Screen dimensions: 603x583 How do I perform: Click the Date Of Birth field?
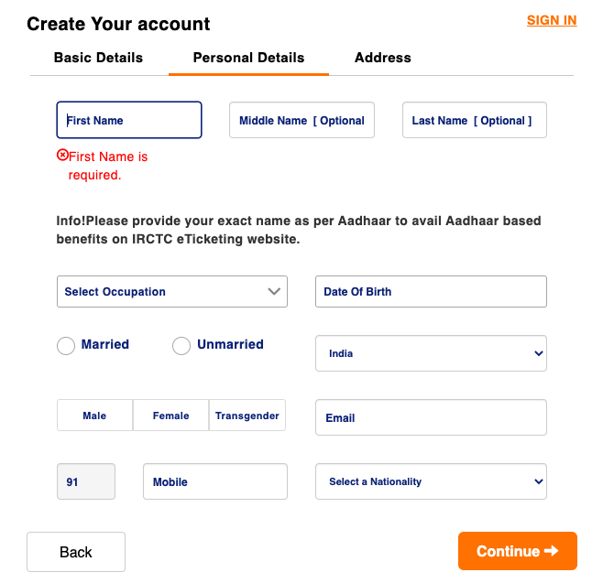431,291
